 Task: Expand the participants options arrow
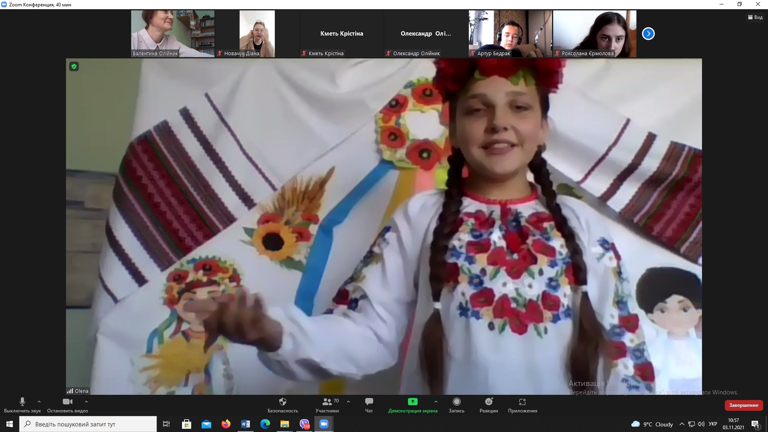coord(348,402)
